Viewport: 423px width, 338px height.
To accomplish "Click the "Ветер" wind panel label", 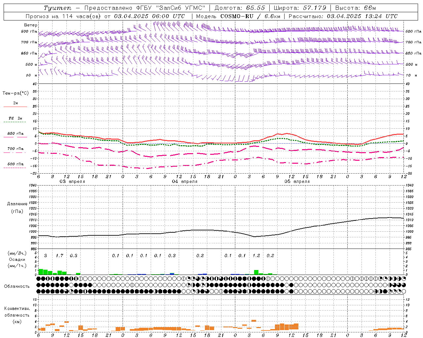I will click(31, 25).
